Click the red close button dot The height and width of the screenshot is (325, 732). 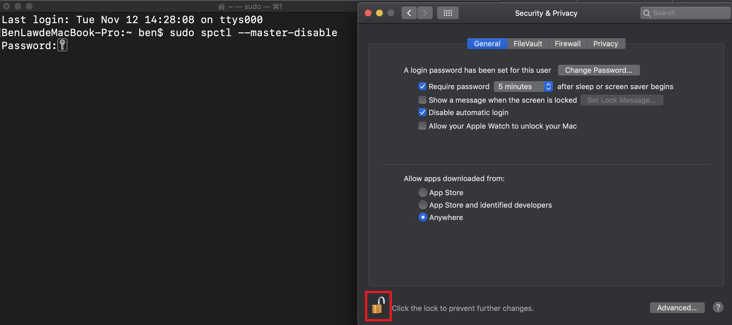[x=368, y=13]
